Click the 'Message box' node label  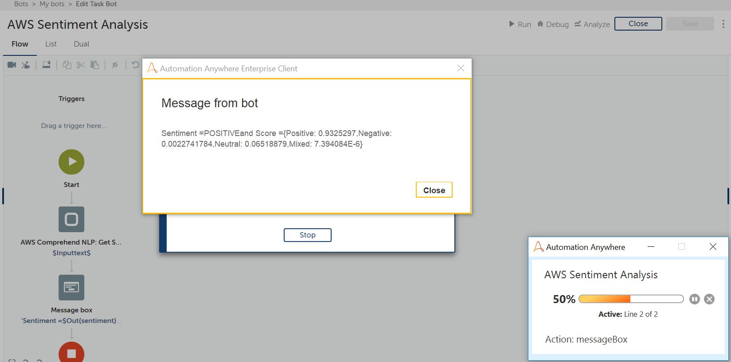[71, 310]
